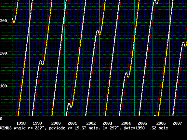
Task: Select the 2002 year label
Action: tap(91, 123)
